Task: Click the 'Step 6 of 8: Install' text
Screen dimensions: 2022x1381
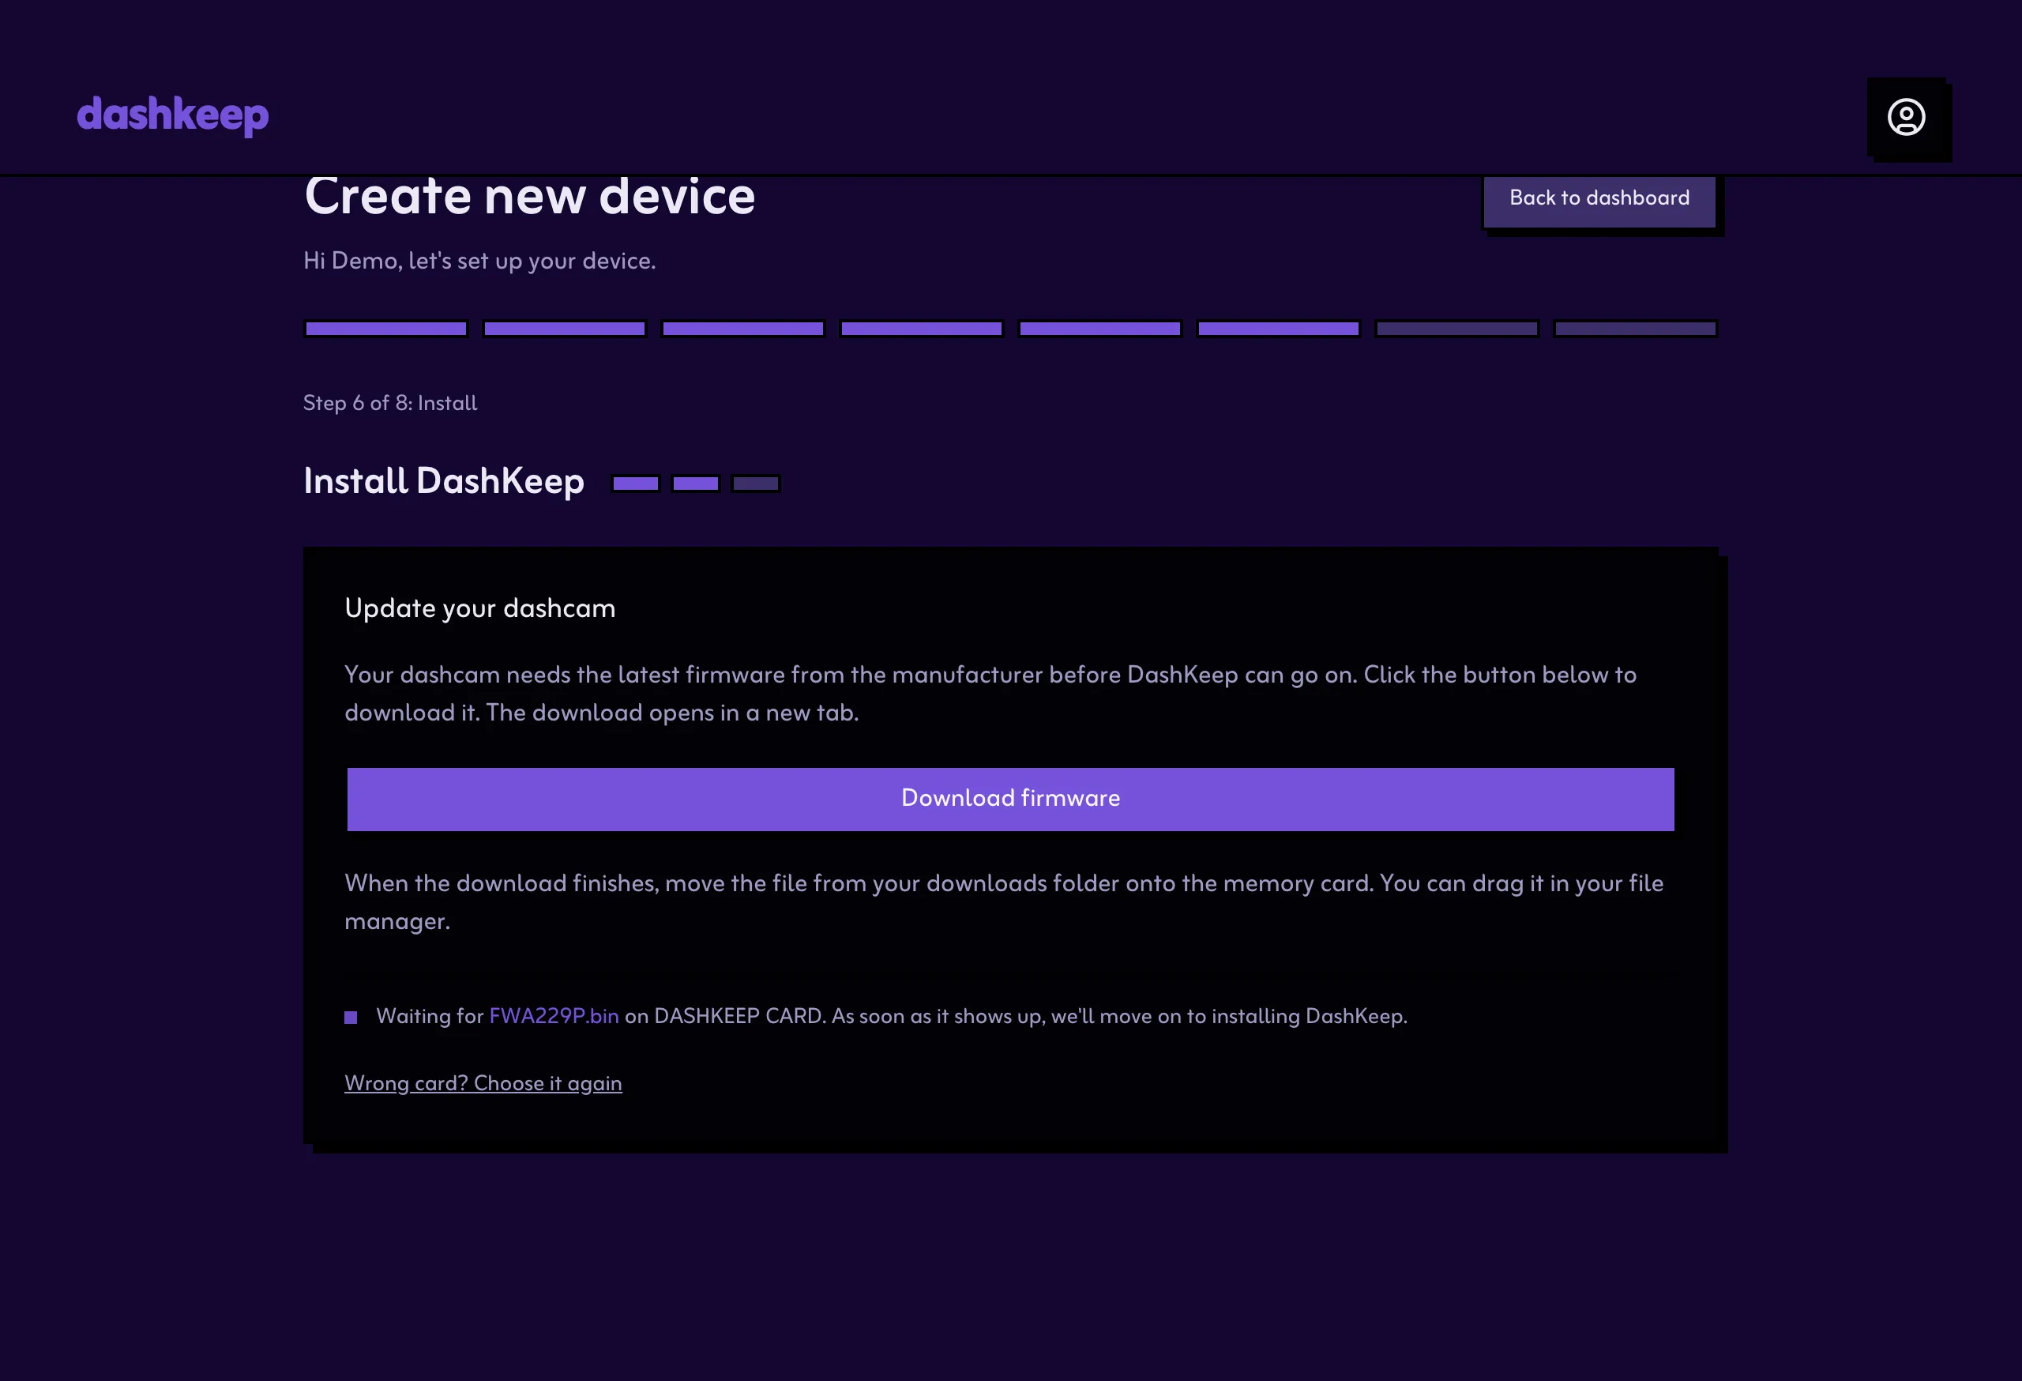Action: pyautogui.click(x=389, y=403)
